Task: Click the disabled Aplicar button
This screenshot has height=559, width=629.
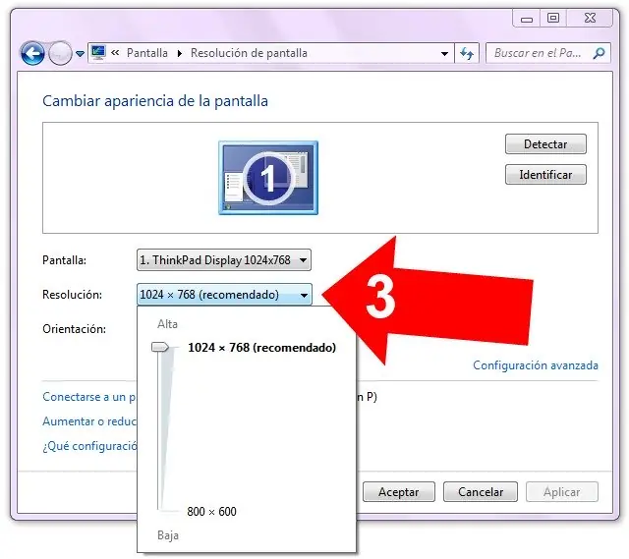Action: [x=562, y=492]
